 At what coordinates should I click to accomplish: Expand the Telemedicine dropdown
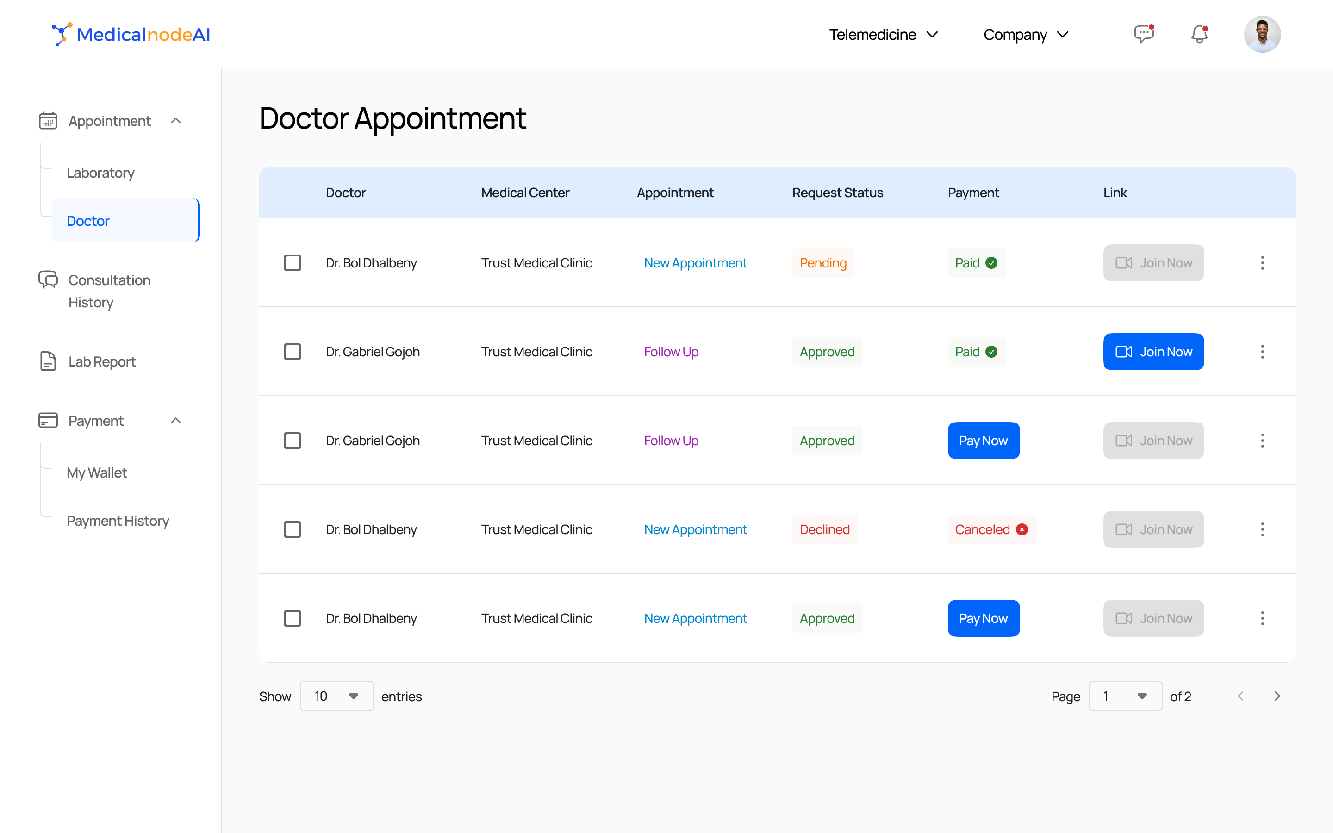(x=883, y=34)
